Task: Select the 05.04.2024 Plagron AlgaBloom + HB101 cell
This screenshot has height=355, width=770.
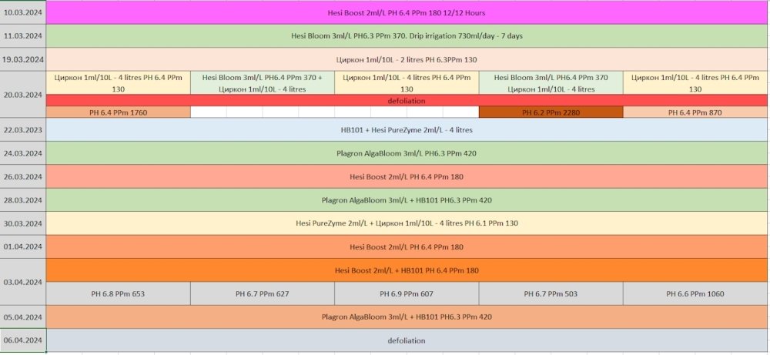Action: click(x=407, y=317)
